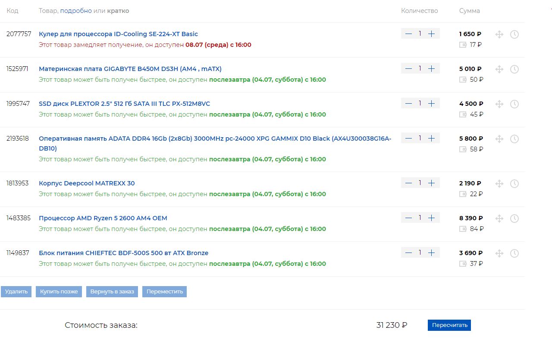Click product code 1149837
The width and height of the screenshot is (552, 339).
coord(18,253)
